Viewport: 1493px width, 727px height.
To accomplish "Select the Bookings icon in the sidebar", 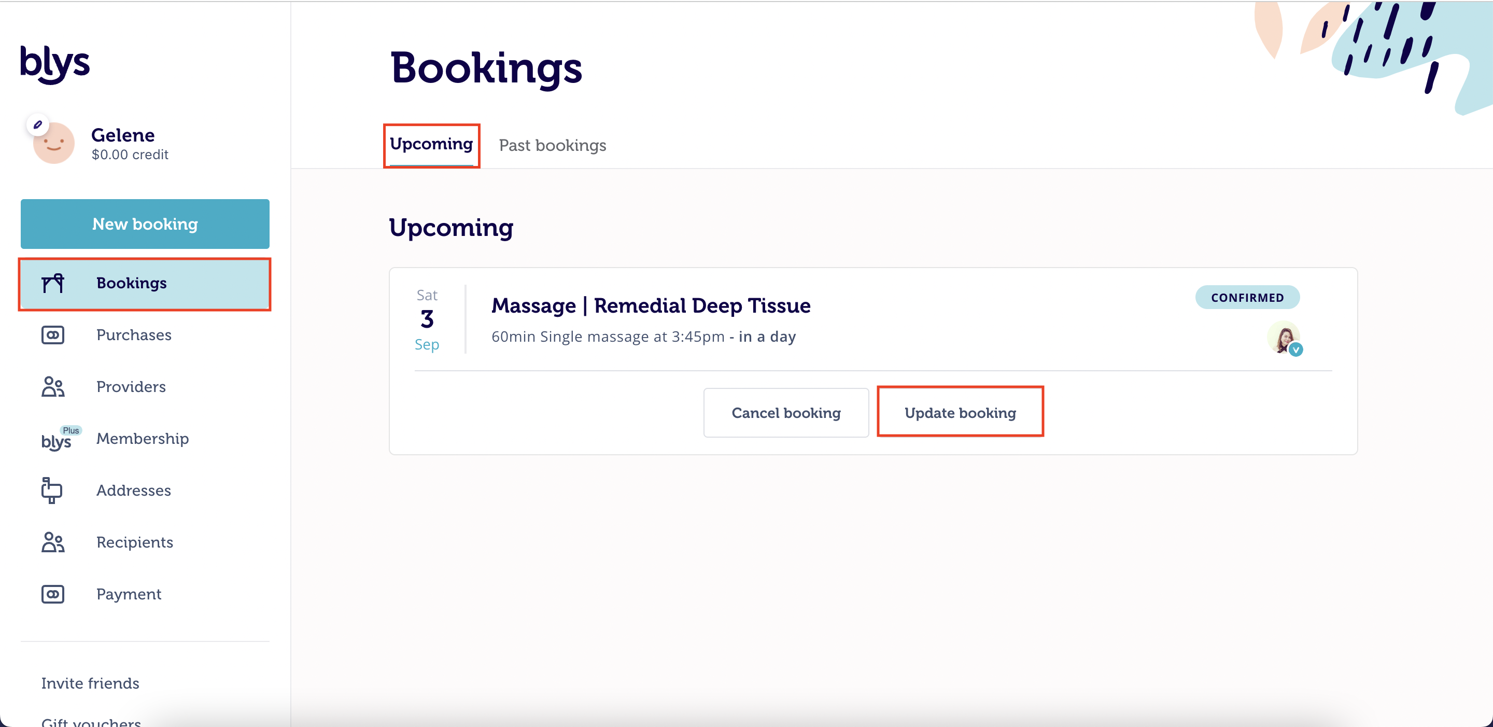I will pyautogui.click(x=53, y=284).
